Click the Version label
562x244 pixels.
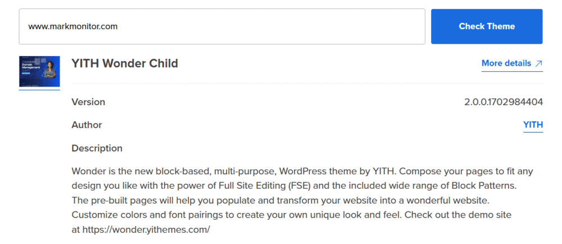(x=88, y=102)
